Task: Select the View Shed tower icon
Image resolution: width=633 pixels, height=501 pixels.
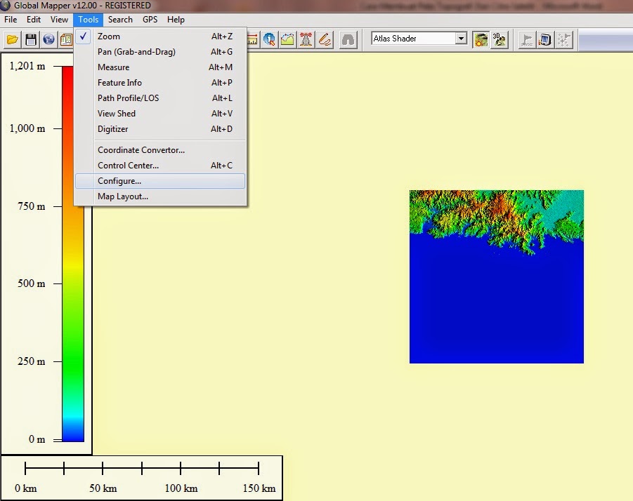Action: (306, 39)
